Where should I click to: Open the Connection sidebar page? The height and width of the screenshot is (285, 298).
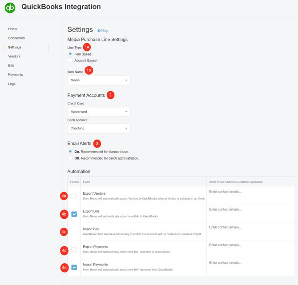click(x=16, y=38)
